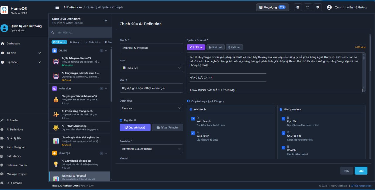
Task: Click the Database Studio icon
Action: coord(2,165)
